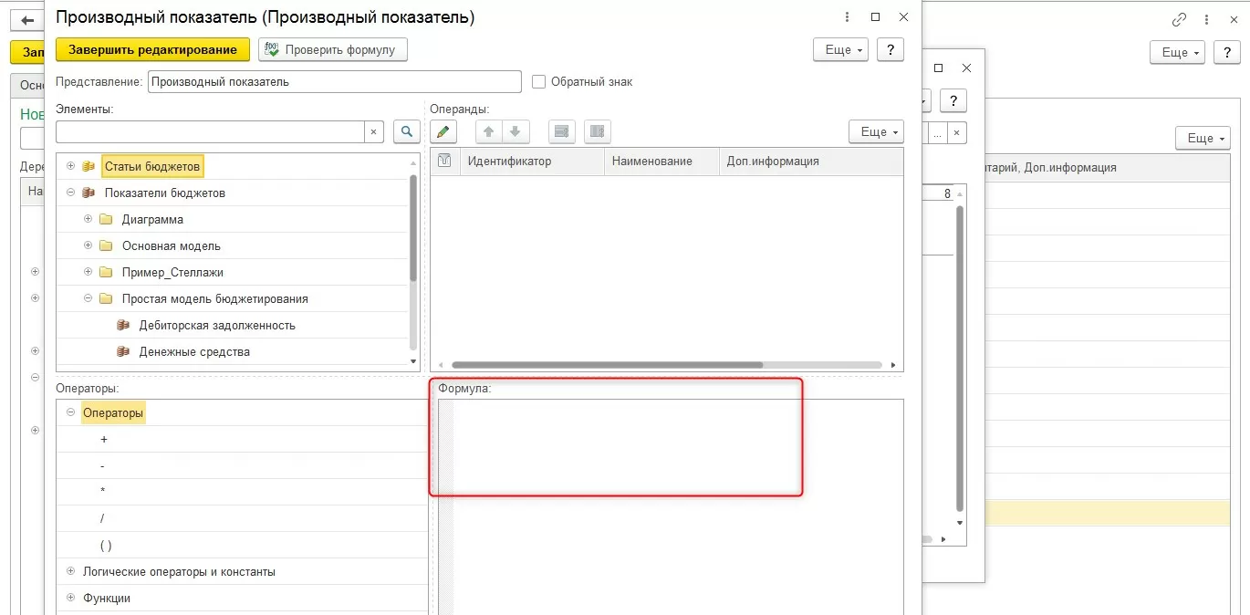Click the question button in the middle window
The image size is (1250, 615).
point(953,100)
